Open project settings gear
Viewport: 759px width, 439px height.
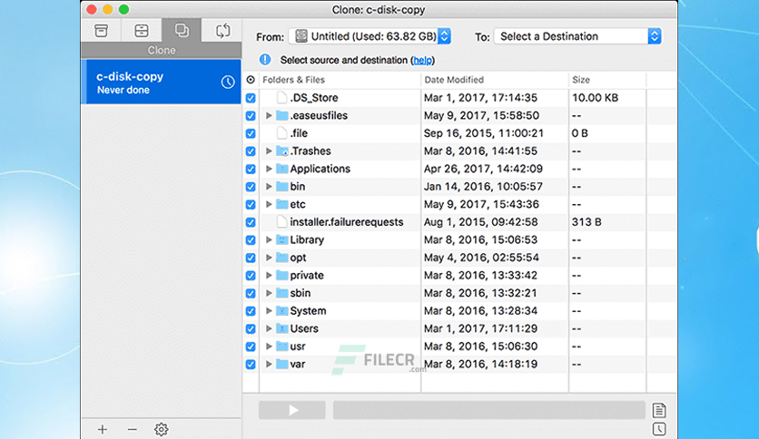[162, 429]
